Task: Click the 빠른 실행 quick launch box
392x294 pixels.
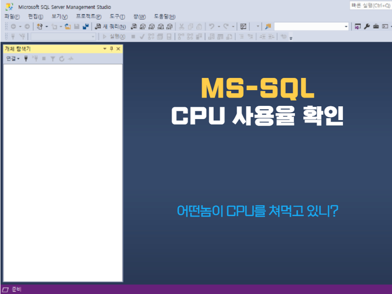Action: click(x=371, y=5)
